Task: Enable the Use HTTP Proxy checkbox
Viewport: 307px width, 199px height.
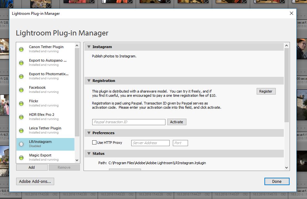Action: tap(94, 143)
